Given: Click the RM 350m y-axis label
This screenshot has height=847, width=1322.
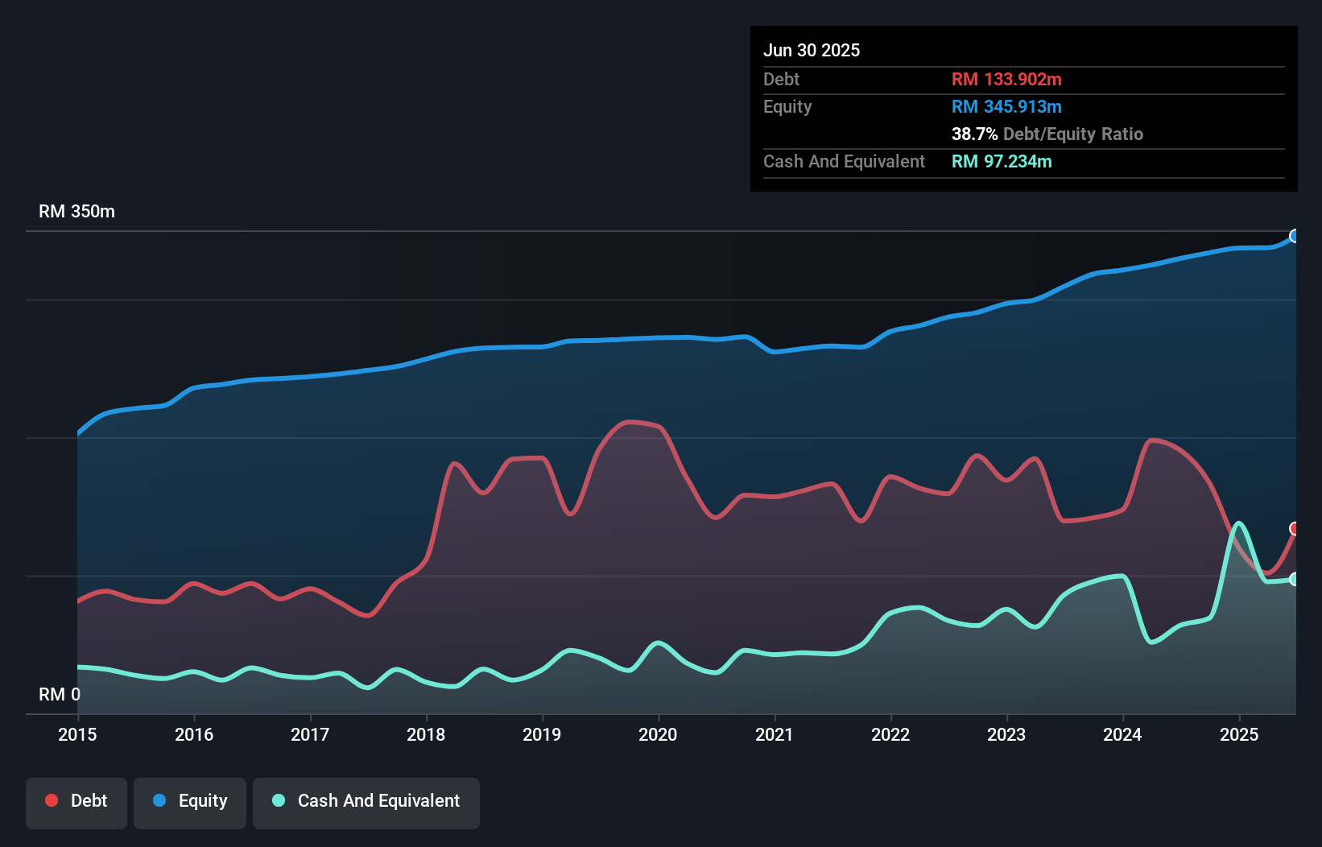Looking at the screenshot, I should (76, 212).
